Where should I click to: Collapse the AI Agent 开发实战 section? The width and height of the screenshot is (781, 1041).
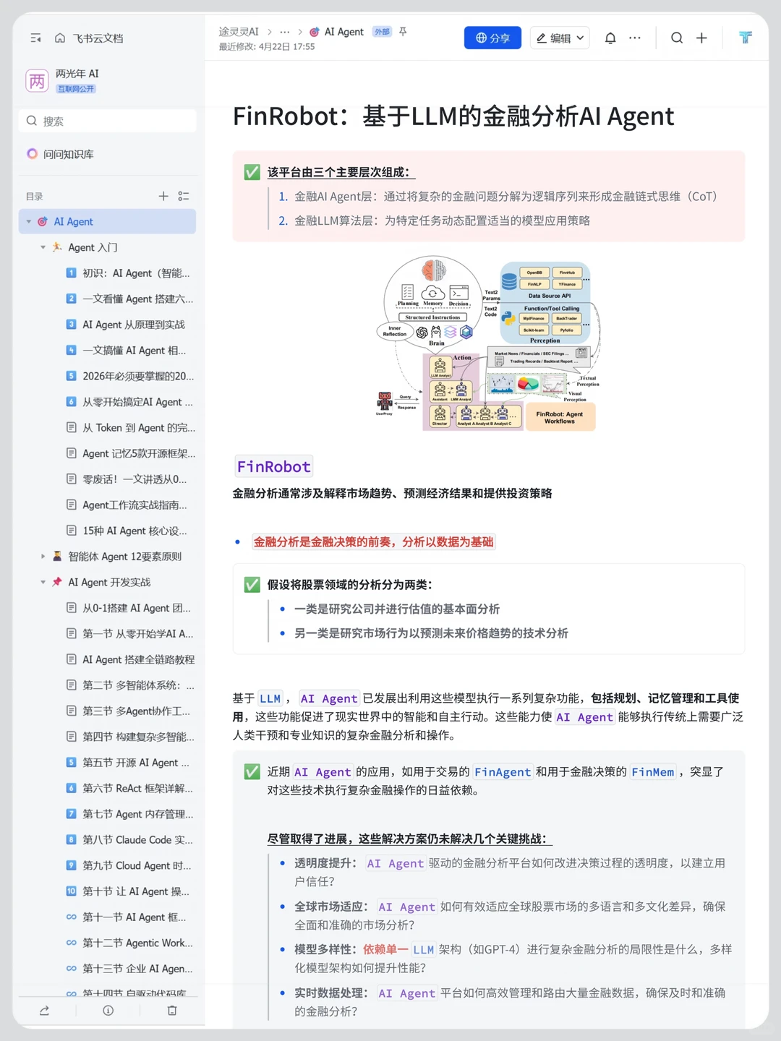point(43,582)
